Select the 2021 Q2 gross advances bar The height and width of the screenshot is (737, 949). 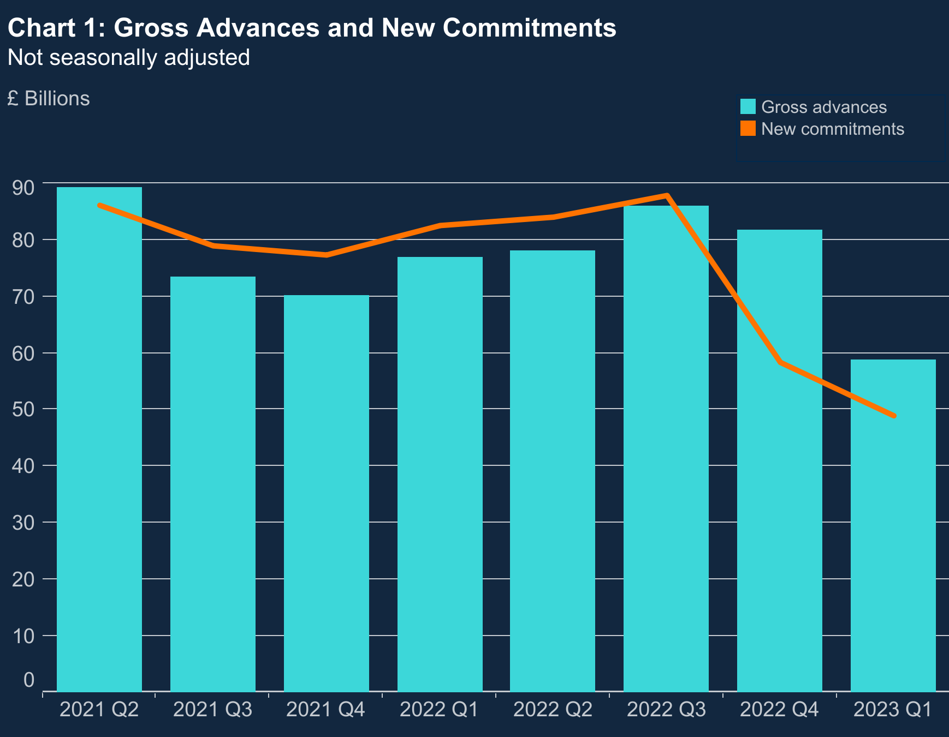coord(99,439)
